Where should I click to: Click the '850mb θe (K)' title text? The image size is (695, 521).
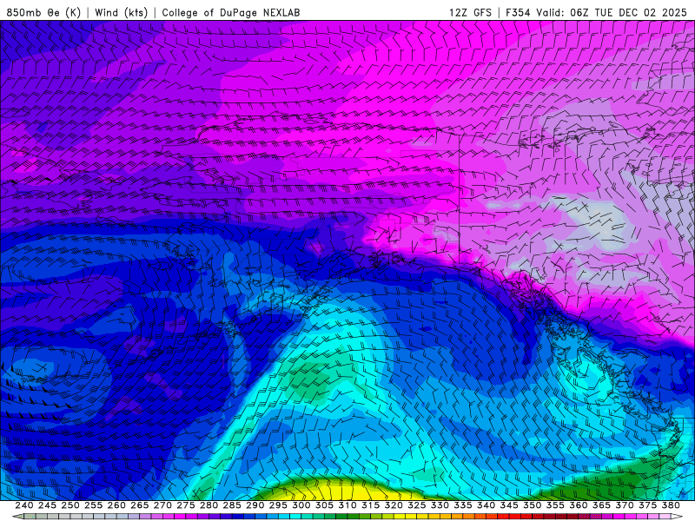43,12
